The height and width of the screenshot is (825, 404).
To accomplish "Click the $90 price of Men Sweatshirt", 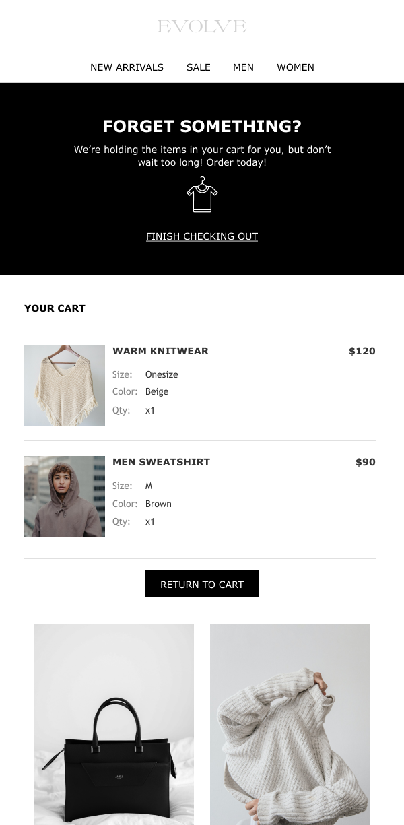I will coord(366,462).
